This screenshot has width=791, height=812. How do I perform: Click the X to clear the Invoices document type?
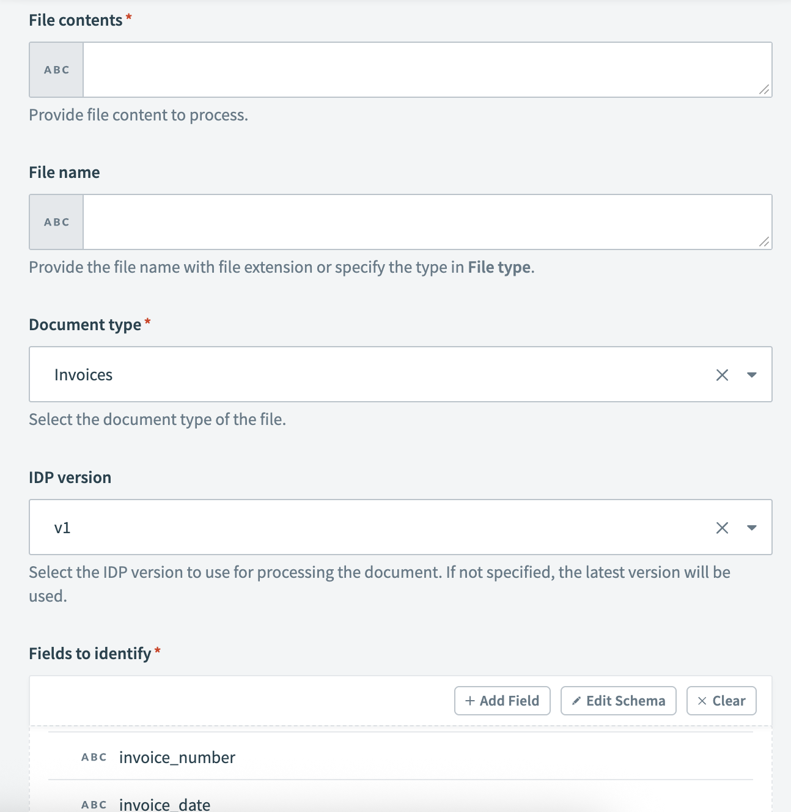coord(723,375)
